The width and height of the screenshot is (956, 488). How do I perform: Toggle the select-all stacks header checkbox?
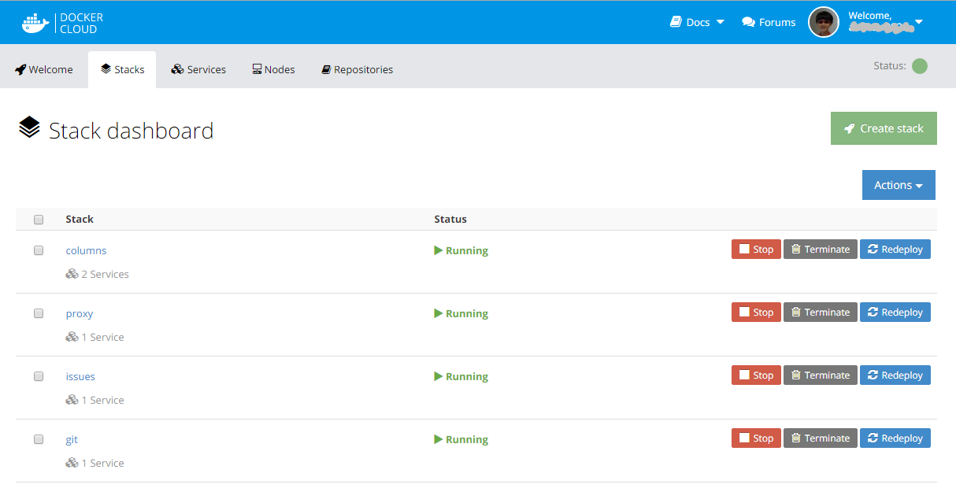[39, 220]
